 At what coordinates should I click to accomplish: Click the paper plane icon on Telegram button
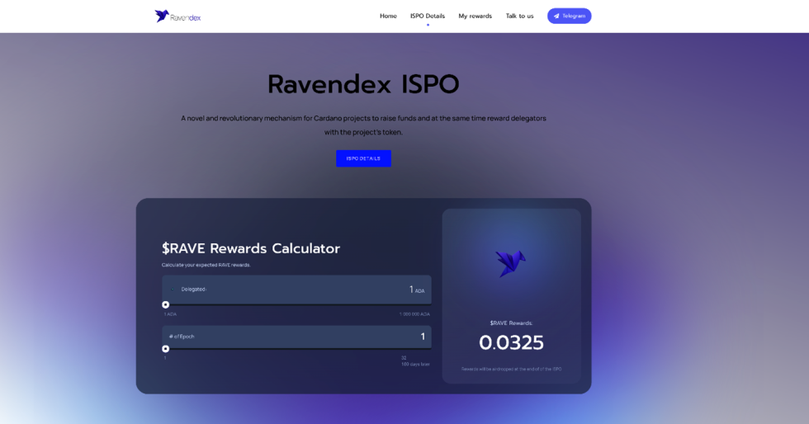click(556, 16)
